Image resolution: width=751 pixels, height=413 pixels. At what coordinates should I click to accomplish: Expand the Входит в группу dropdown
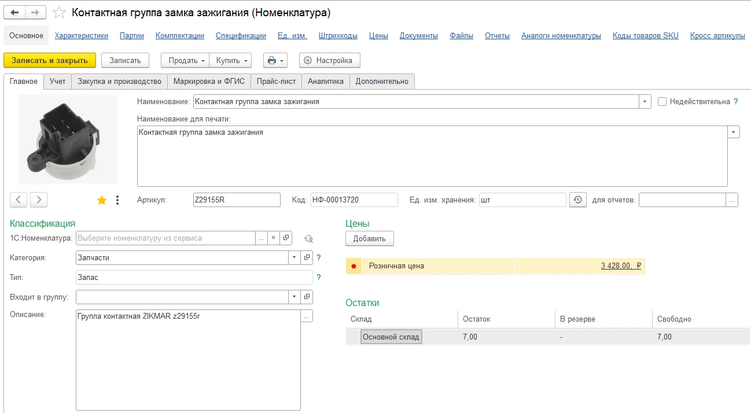pyautogui.click(x=294, y=297)
